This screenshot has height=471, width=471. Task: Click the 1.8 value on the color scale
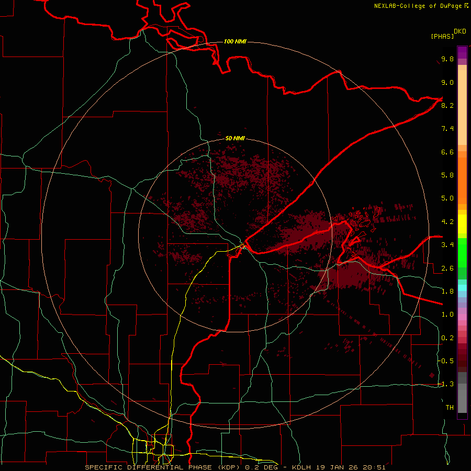pyautogui.click(x=447, y=291)
